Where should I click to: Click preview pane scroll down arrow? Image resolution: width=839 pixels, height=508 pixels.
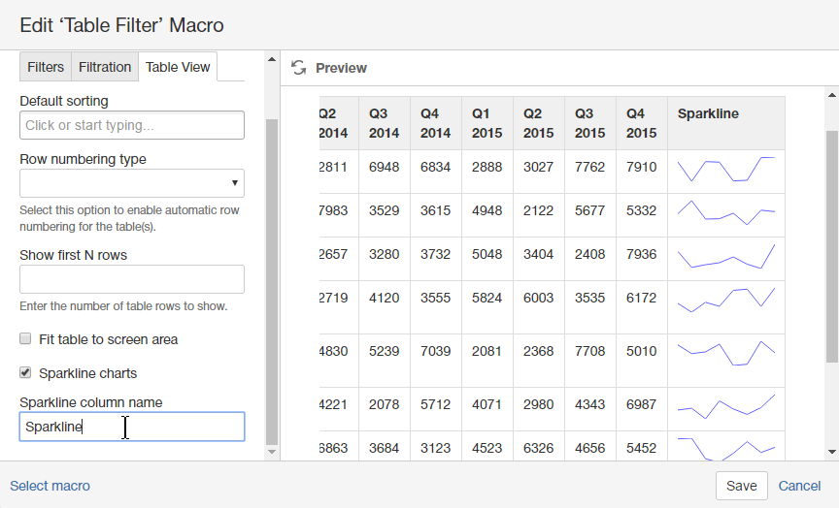click(831, 451)
